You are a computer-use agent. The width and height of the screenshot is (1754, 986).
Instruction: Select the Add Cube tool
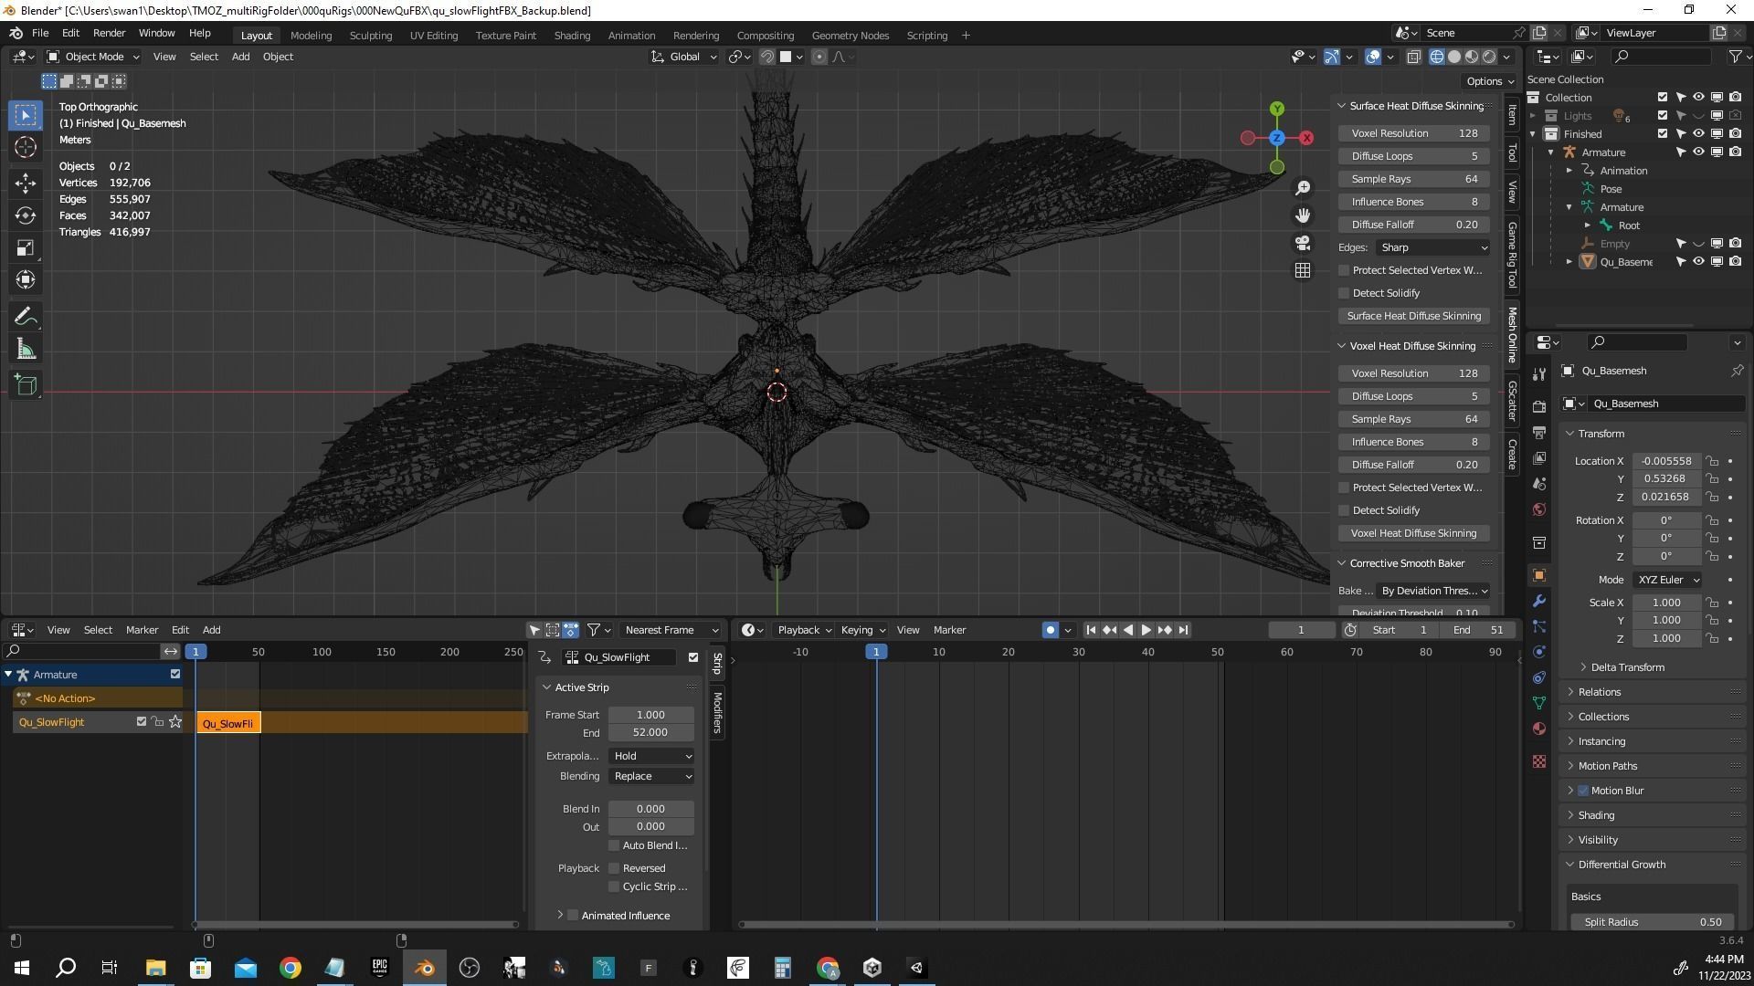[26, 385]
